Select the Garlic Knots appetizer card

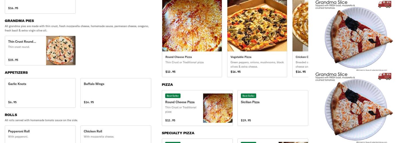tap(40, 93)
